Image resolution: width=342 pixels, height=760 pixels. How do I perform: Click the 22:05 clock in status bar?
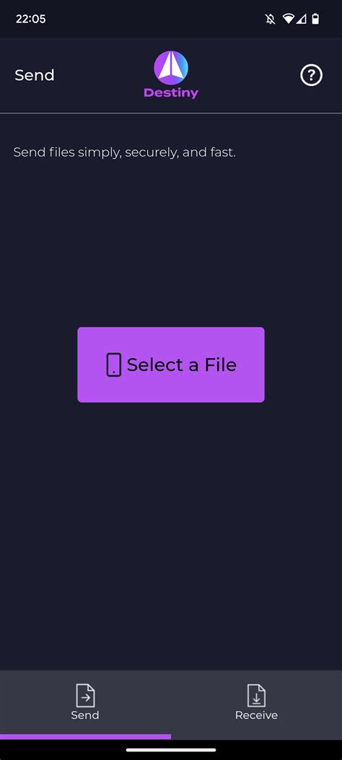click(x=30, y=19)
